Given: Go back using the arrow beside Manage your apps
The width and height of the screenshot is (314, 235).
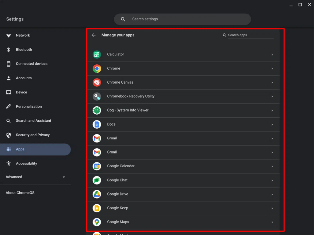Looking at the screenshot, I should [94, 35].
